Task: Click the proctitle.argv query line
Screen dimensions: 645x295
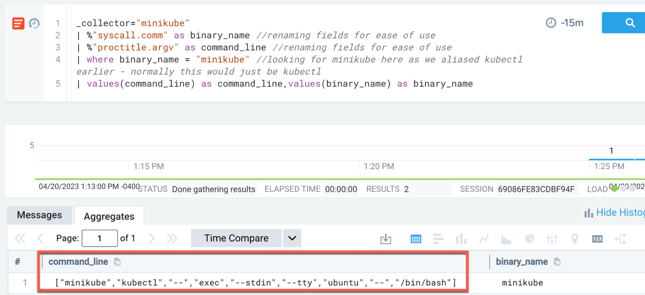Action: click(x=264, y=47)
